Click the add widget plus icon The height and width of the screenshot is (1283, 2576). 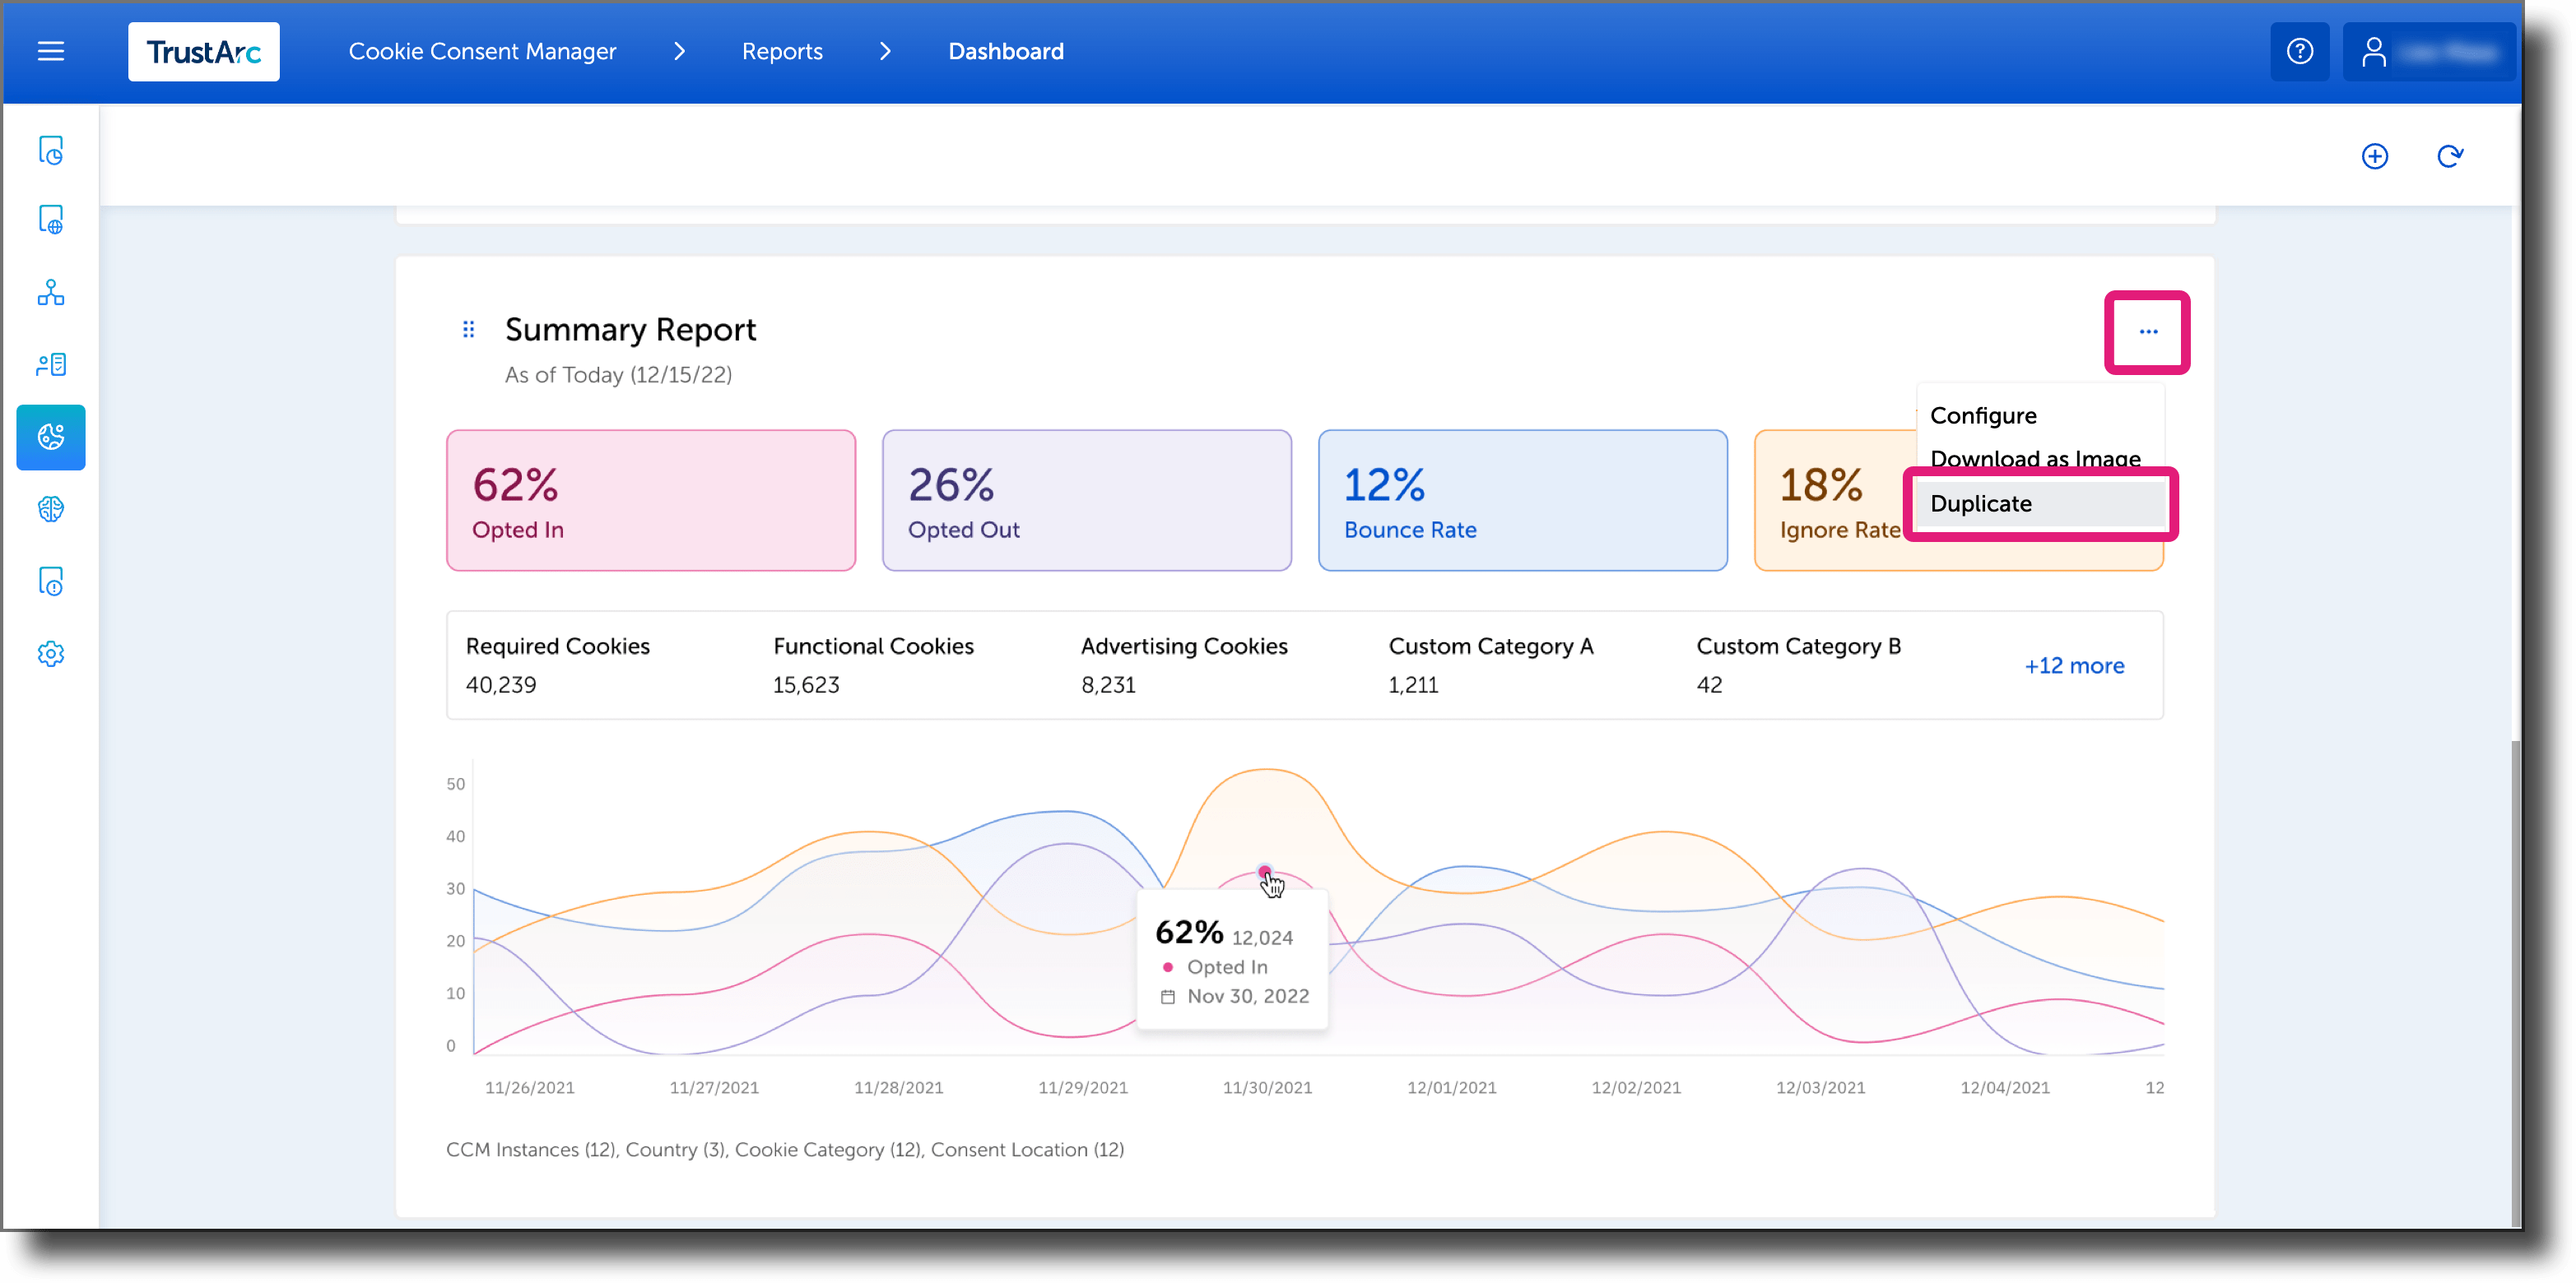click(2376, 156)
